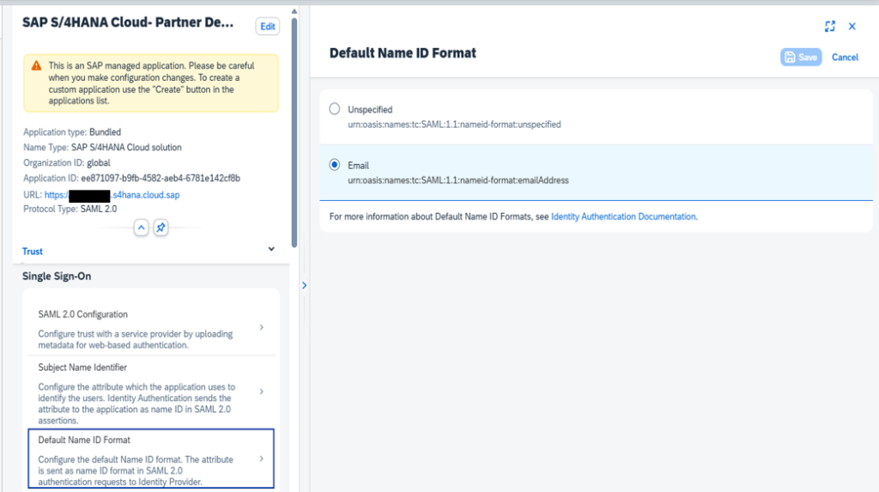Switch to the Trust tab
This screenshot has width=879, height=492.
tap(33, 252)
